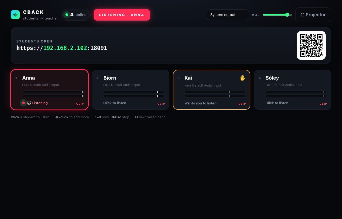The image size is (342, 219).
Task: Click the red recording dot on Anna's card
Action: [24, 103]
